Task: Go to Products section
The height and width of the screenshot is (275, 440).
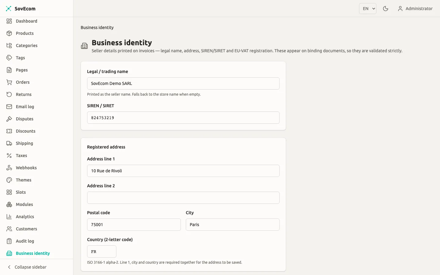Action: tap(37, 33)
